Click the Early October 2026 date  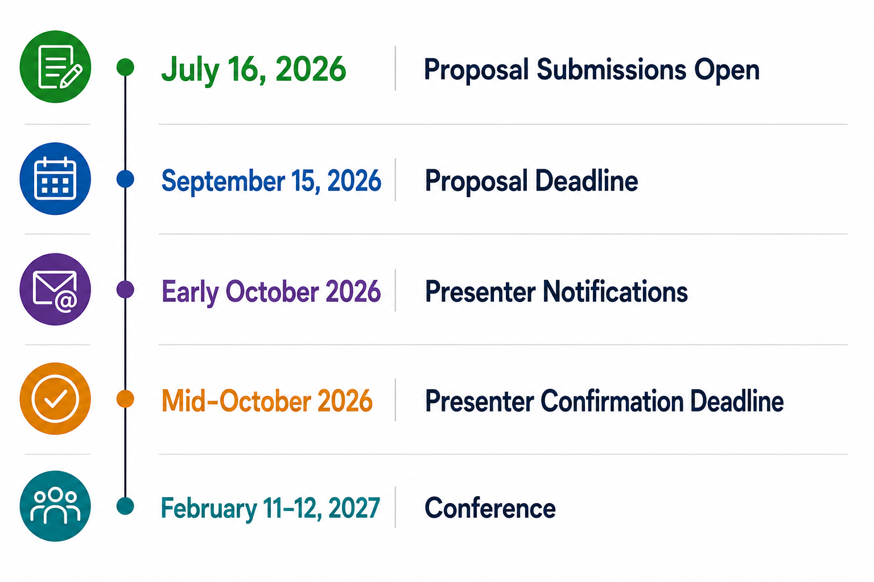coord(271,292)
